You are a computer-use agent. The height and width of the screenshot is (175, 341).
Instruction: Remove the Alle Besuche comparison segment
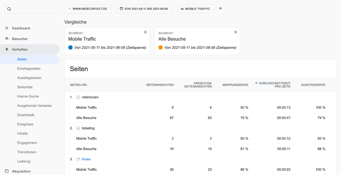coord(235,32)
